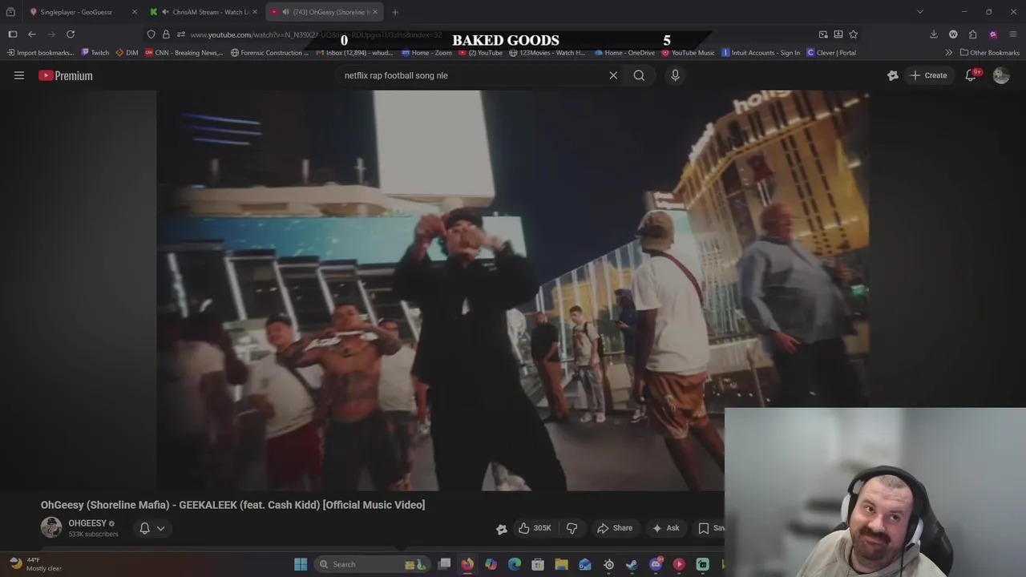This screenshot has width=1026, height=577.
Task: Open the Firefox View icon in tab bar
Action: point(10,12)
